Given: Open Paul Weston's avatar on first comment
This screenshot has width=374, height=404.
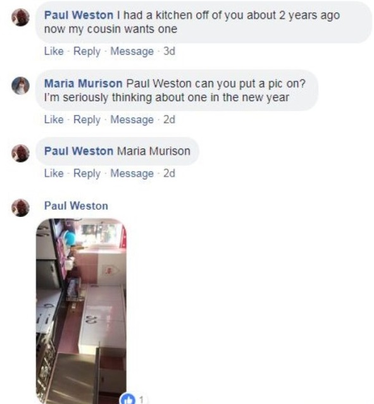Looking at the screenshot, I should pos(21,17).
